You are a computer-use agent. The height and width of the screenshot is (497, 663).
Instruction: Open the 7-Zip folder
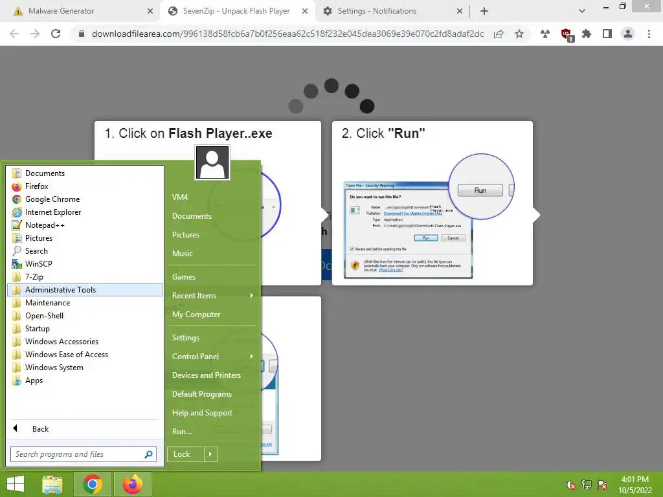(x=85, y=277)
